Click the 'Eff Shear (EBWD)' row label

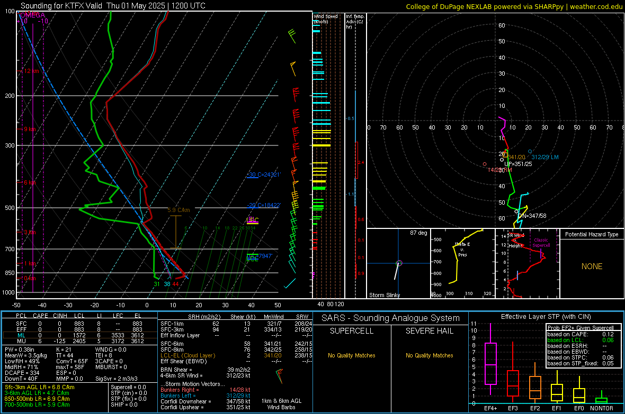[184, 361]
